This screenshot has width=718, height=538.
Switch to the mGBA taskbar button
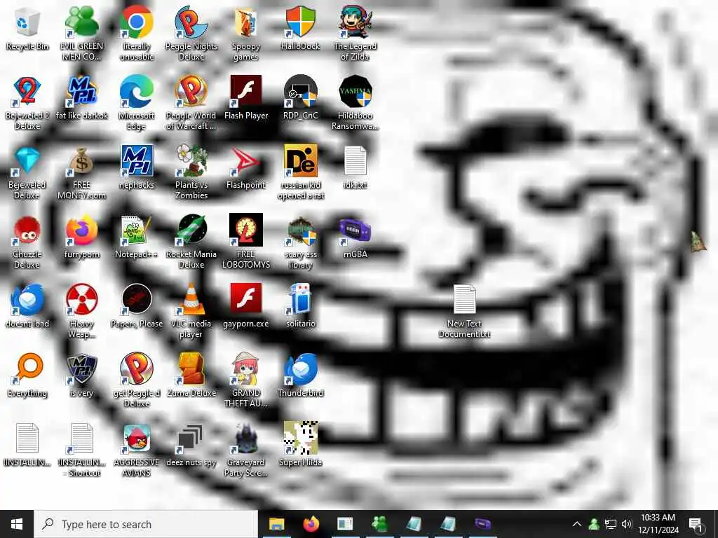point(482,524)
